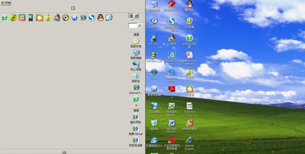Open 360软件管家 shortcut on desktop
The height and width of the screenshot is (154, 305).
190,125
